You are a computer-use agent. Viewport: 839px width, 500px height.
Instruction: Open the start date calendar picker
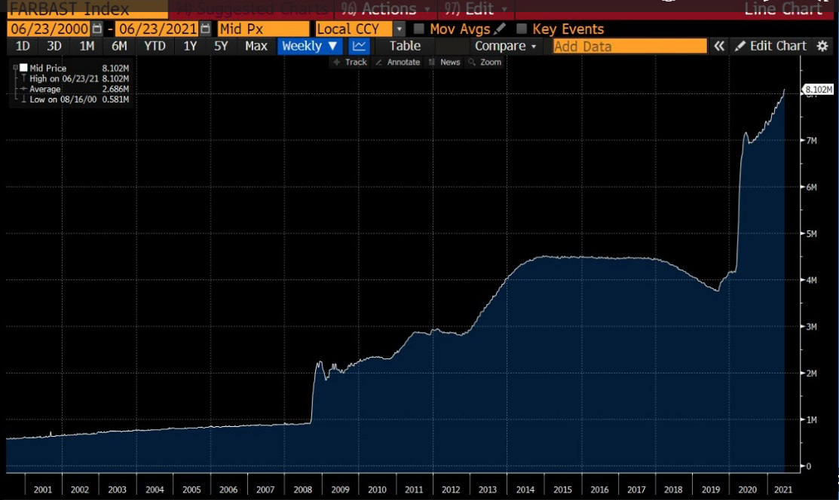coord(96,29)
